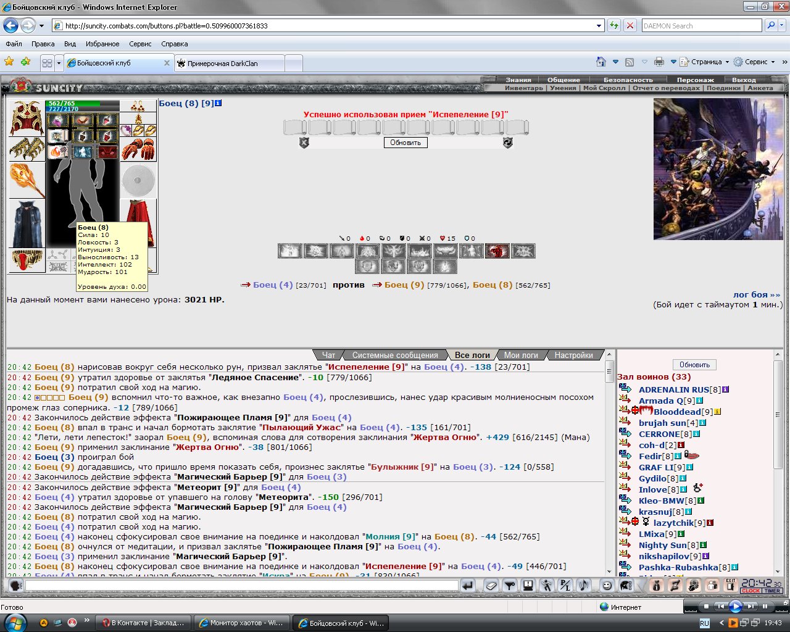Switch to the Системные сообщения tab
Image resolution: width=790 pixels, height=632 pixels.
click(395, 355)
